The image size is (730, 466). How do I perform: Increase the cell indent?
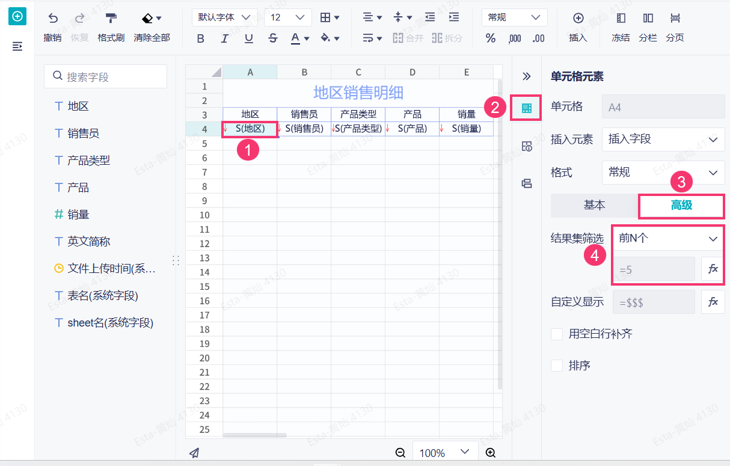pyautogui.click(x=454, y=17)
